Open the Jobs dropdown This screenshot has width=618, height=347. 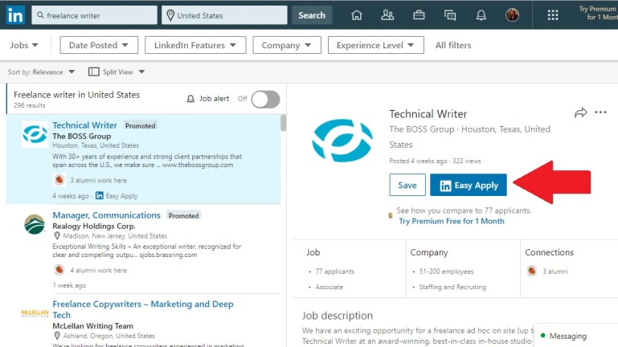click(24, 45)
